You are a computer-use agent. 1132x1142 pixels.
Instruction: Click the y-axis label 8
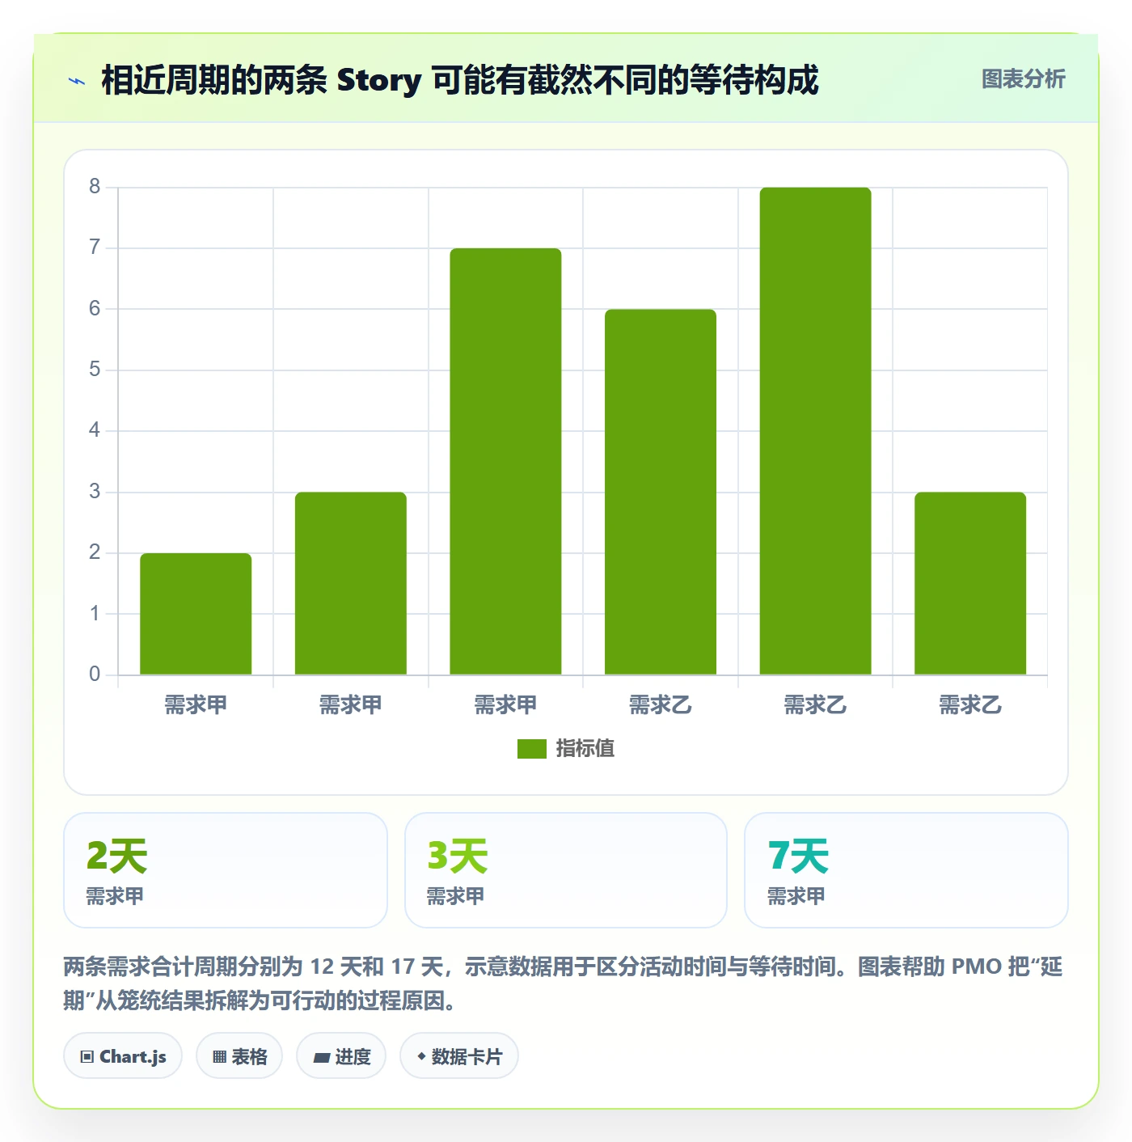coord(95,187)
